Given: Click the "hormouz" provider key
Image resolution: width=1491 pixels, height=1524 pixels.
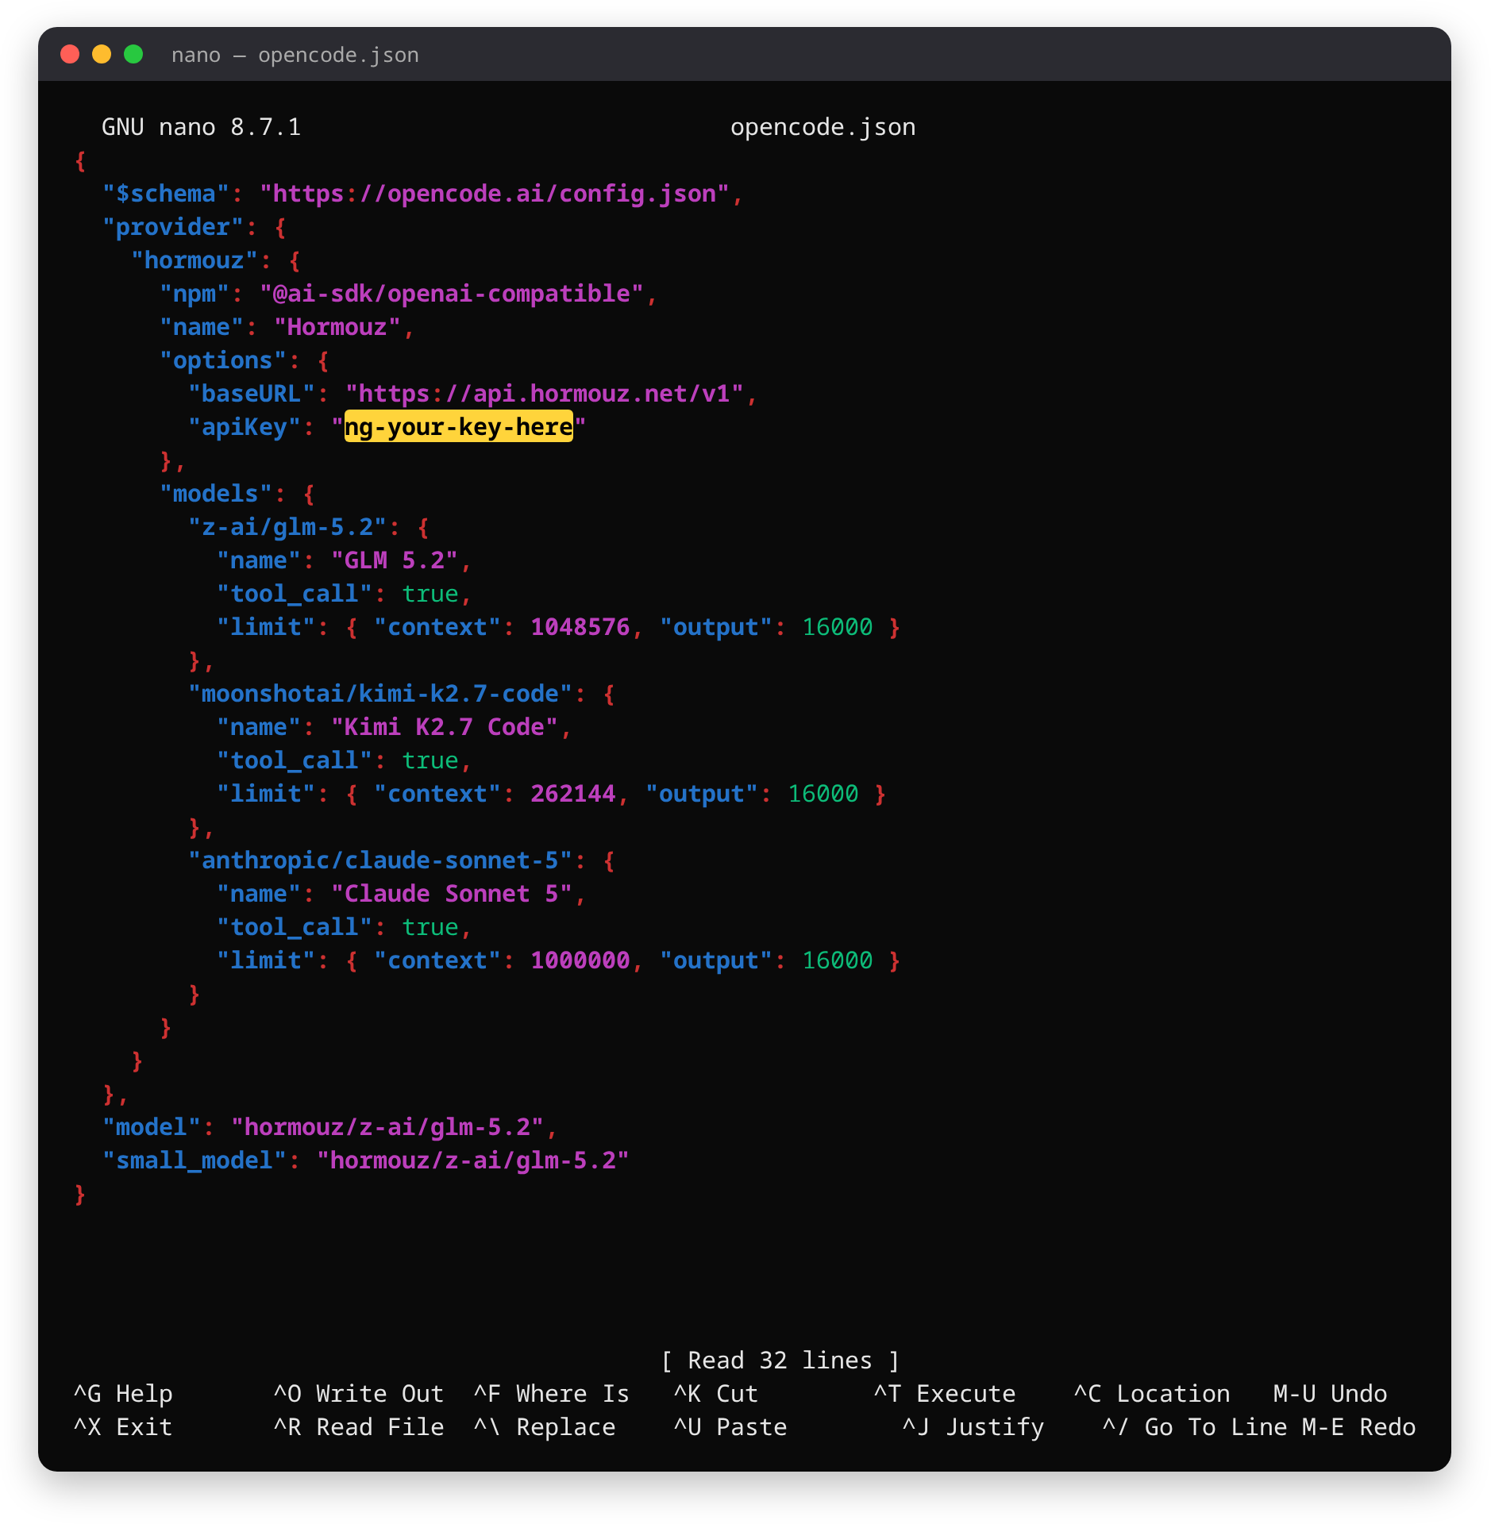Looking at the screenshot, I should (195, 260).
